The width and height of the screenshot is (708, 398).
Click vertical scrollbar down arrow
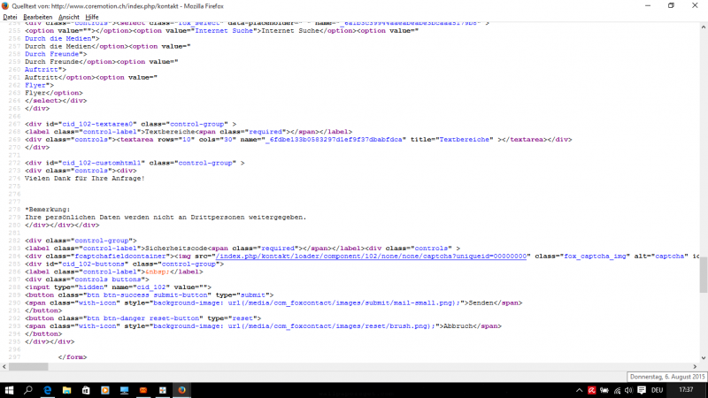point(704,358)
